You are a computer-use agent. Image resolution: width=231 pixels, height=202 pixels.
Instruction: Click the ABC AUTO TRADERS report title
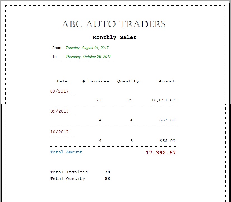coord(113,24)
